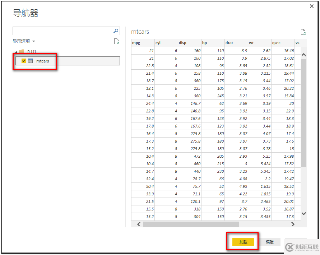The height and width of the screenshot is (255, 320).
Task: Click the disp cell 120.1
Action: click(x=189, y=202)
